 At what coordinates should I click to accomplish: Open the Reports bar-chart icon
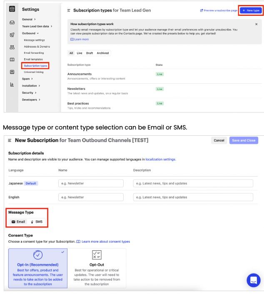(12, 85)
